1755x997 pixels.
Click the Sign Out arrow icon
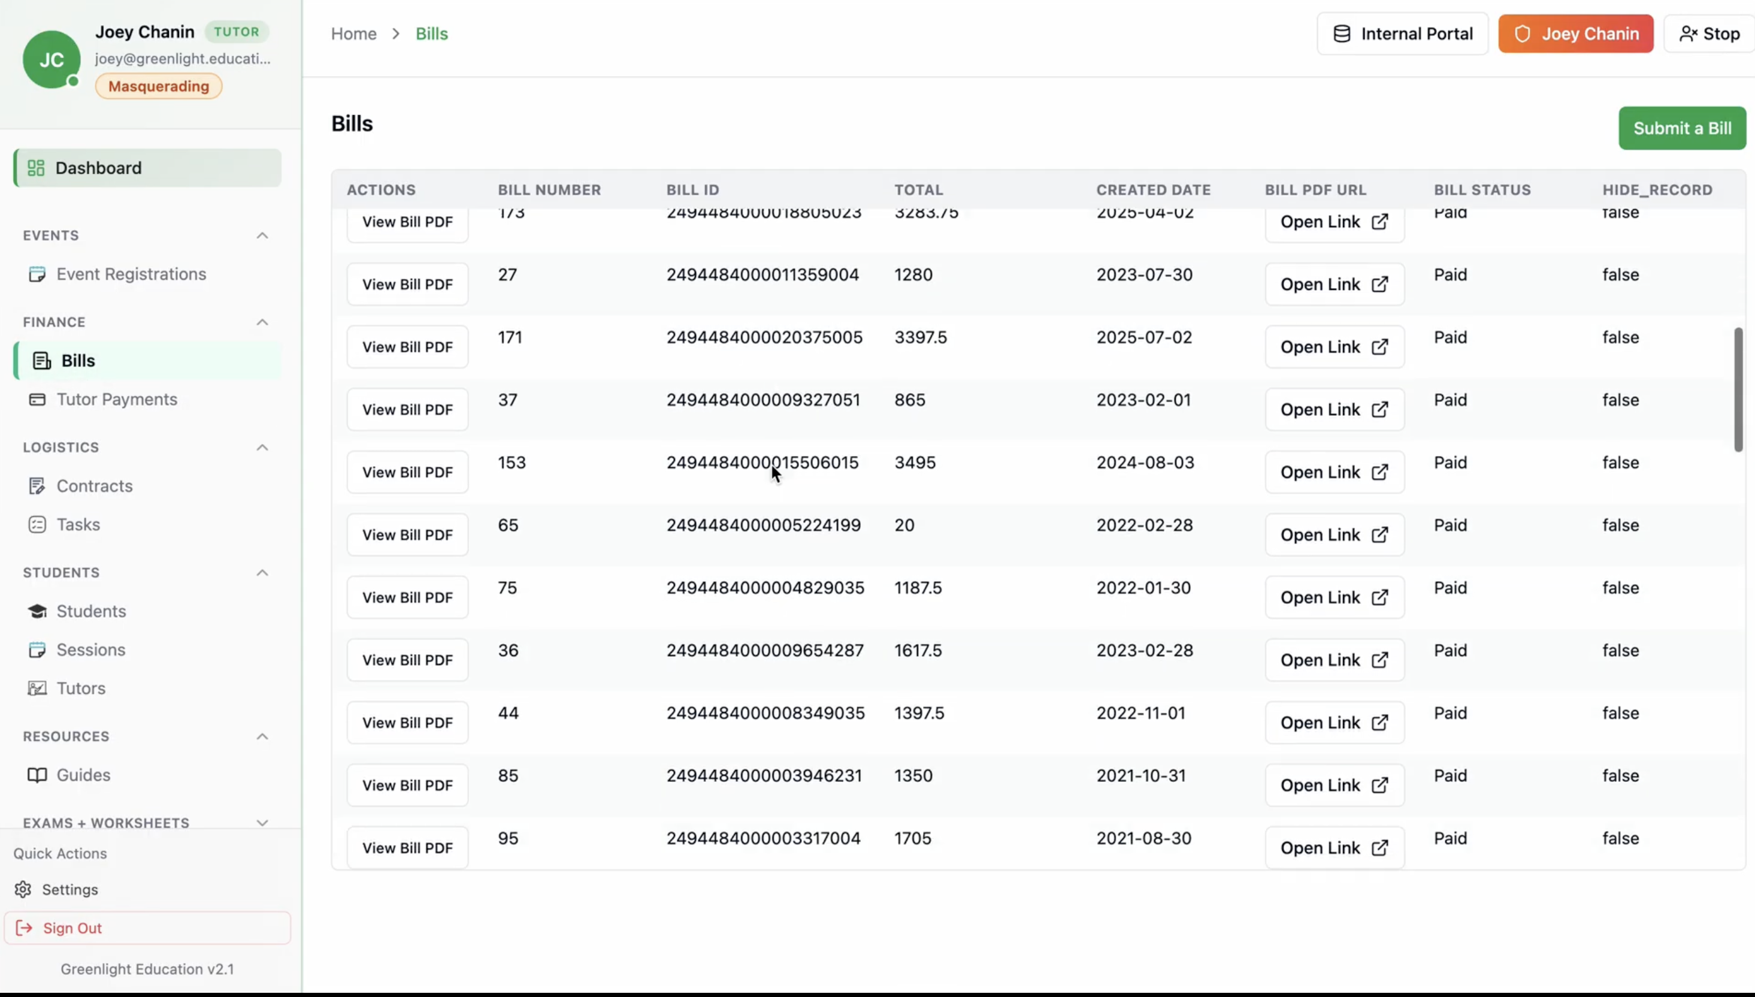[24, 928]
